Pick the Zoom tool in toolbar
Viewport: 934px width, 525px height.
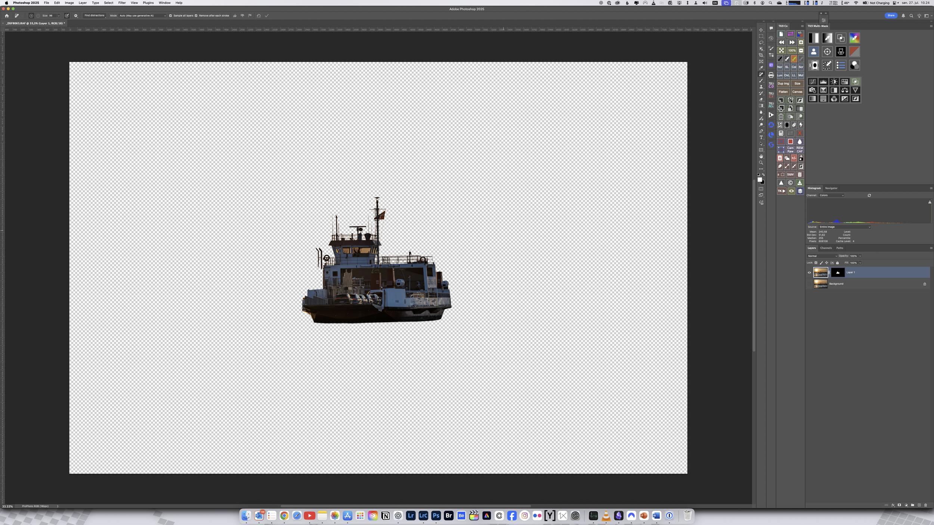point(761,163)
